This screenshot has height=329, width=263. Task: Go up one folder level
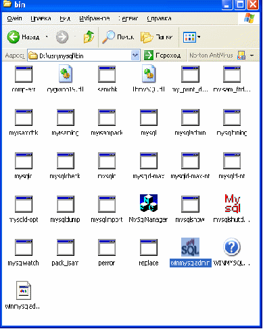pos(89,37)
